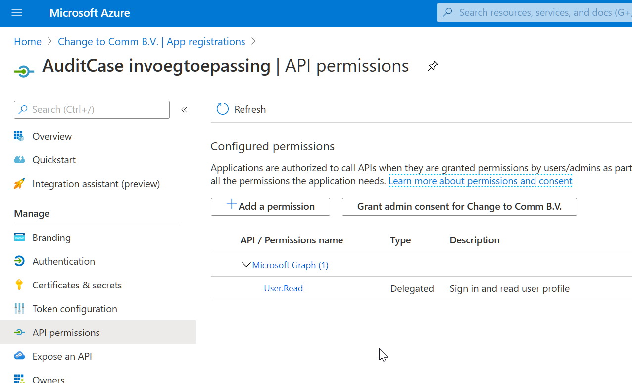Click the plus icon on Add a permission

tap(231, 205)
